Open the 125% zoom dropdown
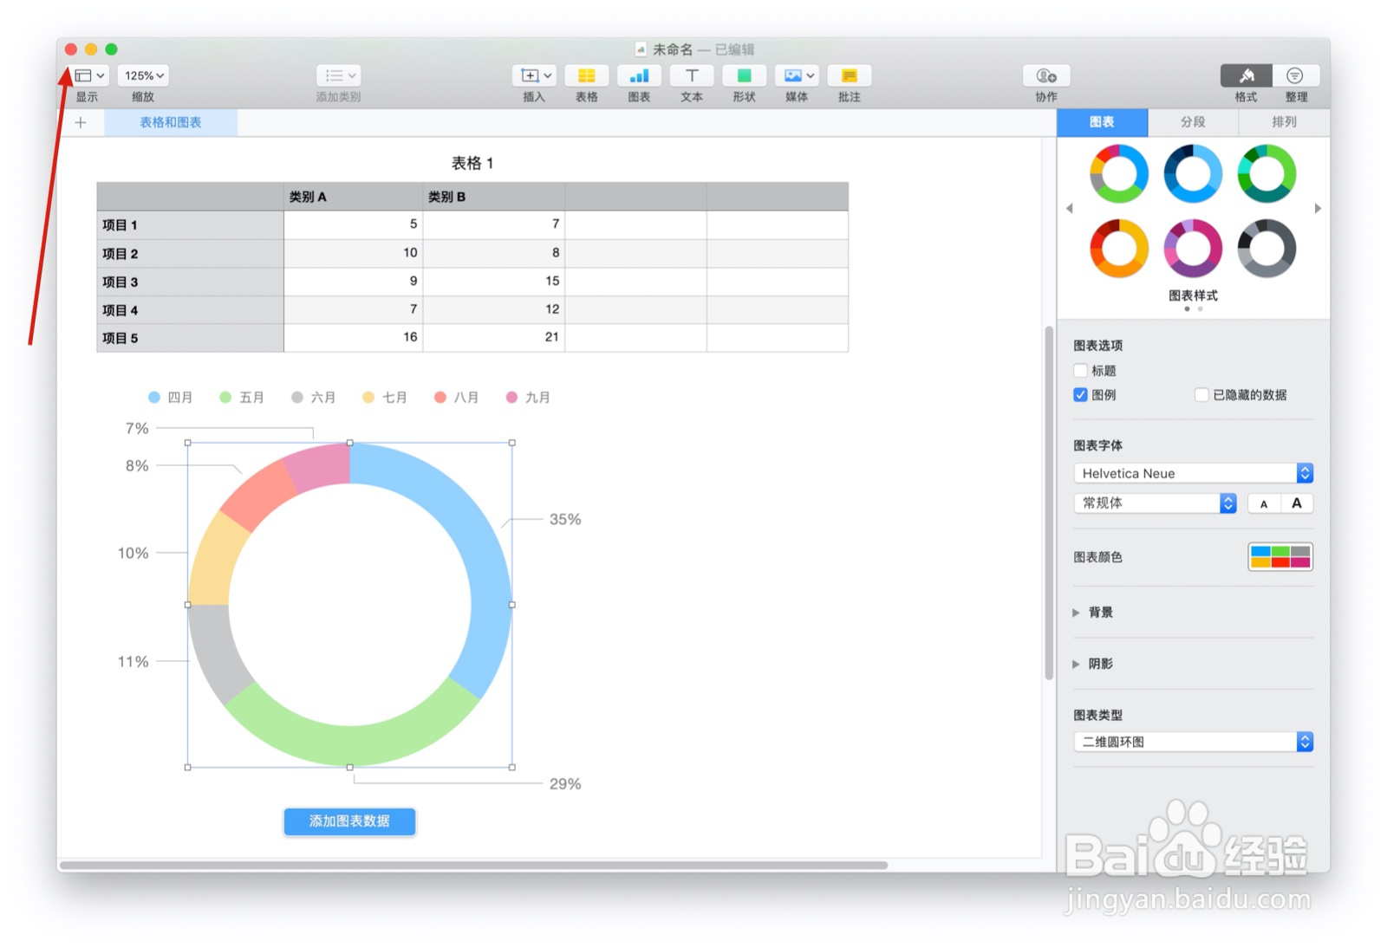The width and height of the screenshot is (1387, 947). [142, 75]
